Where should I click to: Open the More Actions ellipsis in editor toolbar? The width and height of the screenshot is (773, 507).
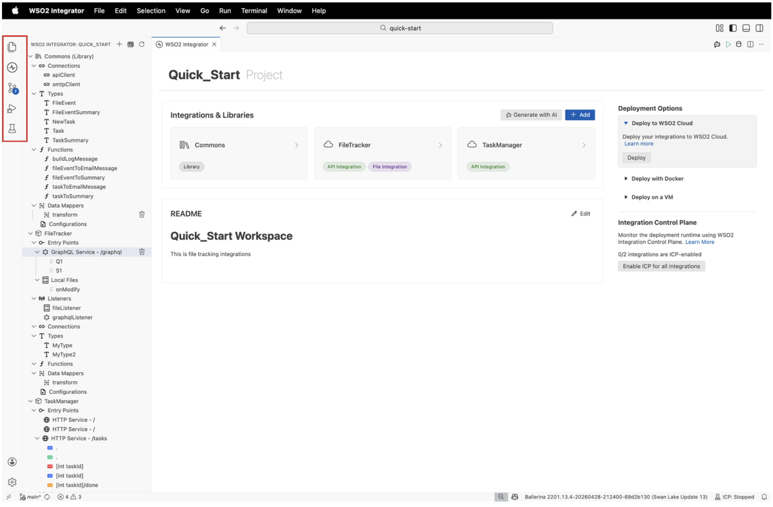point(762,44)
